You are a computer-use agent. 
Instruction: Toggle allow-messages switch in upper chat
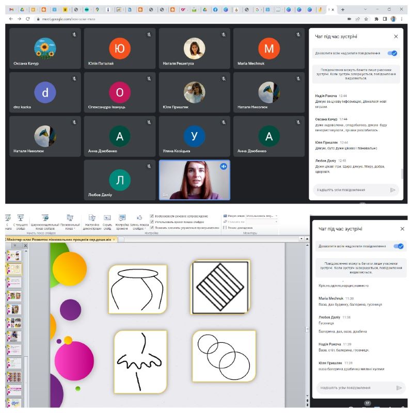click(392, 53)
